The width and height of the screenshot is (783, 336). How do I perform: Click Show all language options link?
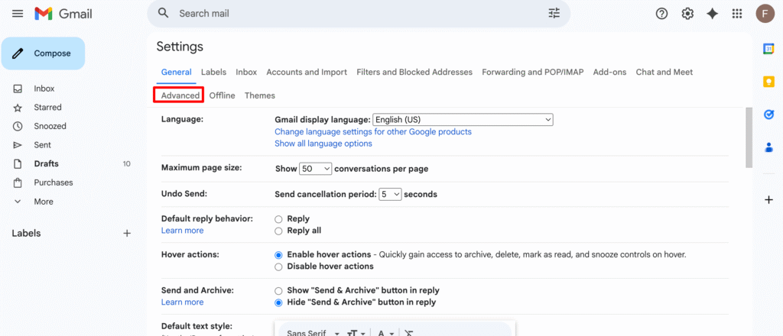pyautogui.click(x=323, y=144)
